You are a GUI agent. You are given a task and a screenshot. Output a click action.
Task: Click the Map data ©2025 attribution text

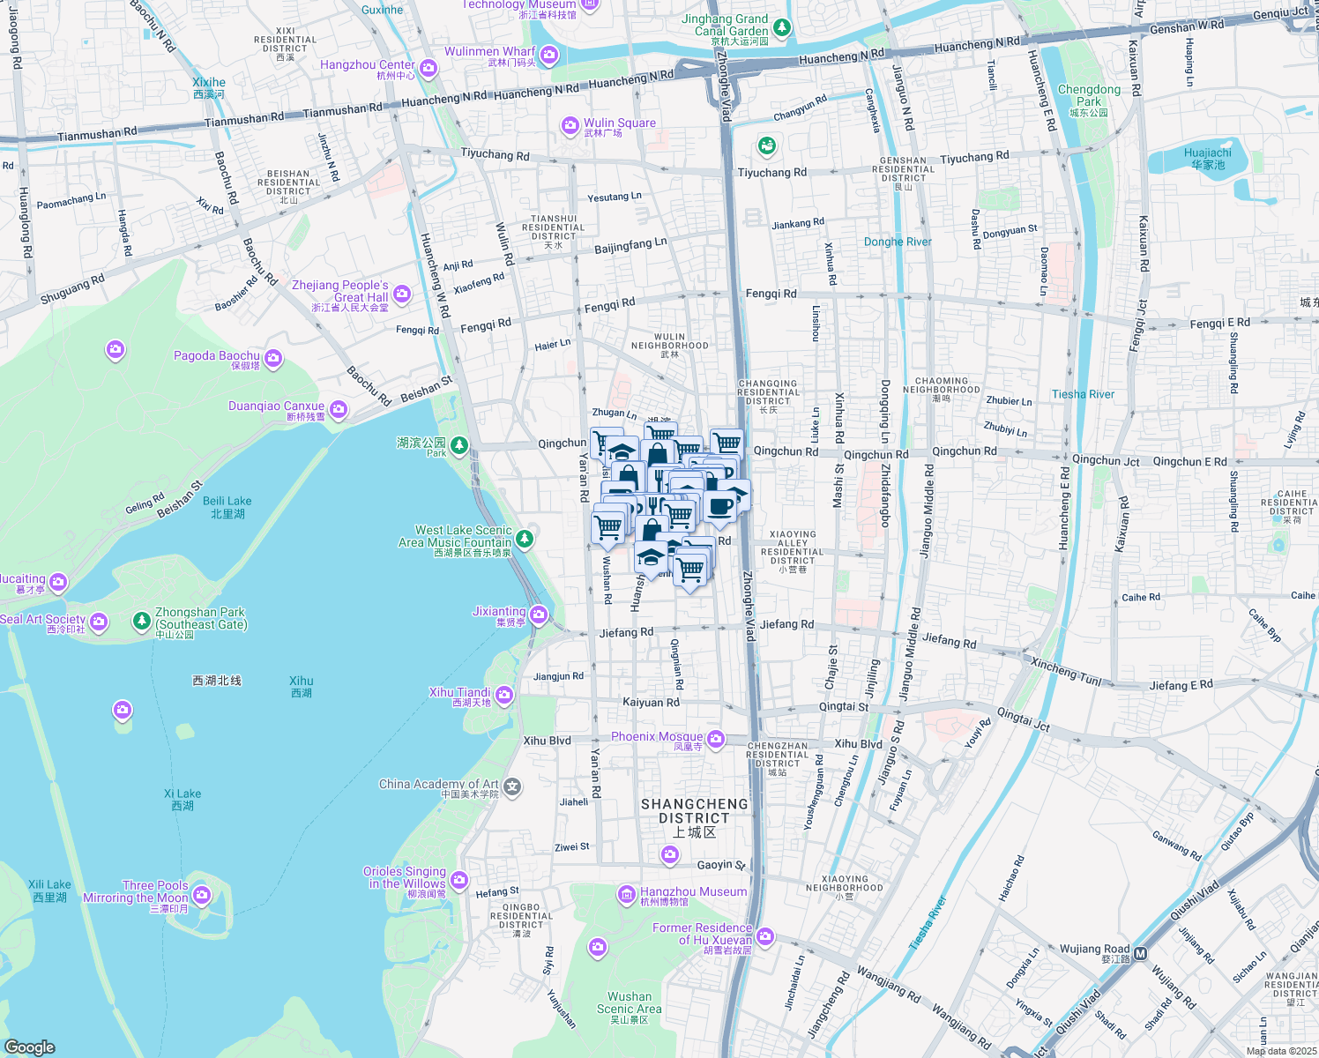click(x=1280, y=1051)
